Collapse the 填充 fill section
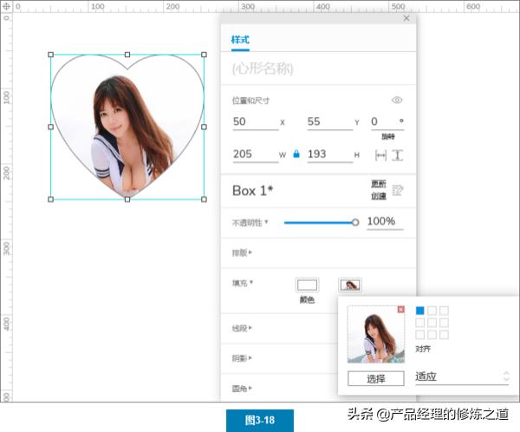The height and width of the screenshot is (432, 520). (x=242, y=283)
